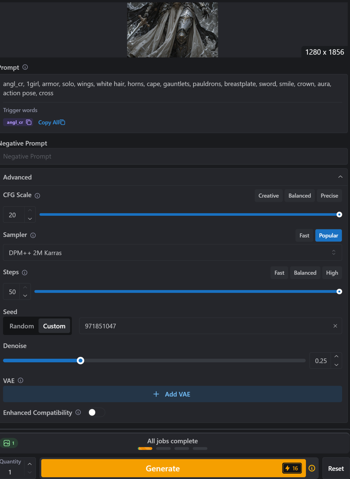Choose the Balanced steps preset
This screenshot has width=350, height=479.
[x=305, y=273]
